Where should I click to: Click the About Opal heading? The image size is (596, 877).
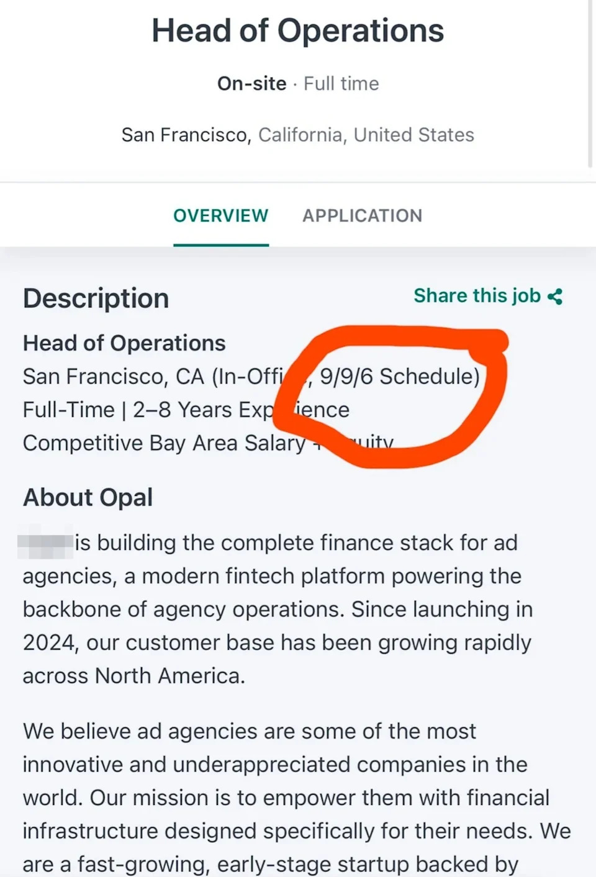(88, 497)
